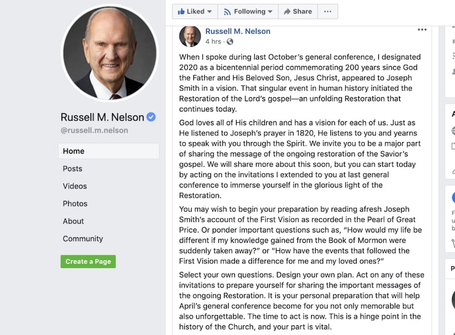
Task: Click the public globe privacy icon
Action: 230,42
